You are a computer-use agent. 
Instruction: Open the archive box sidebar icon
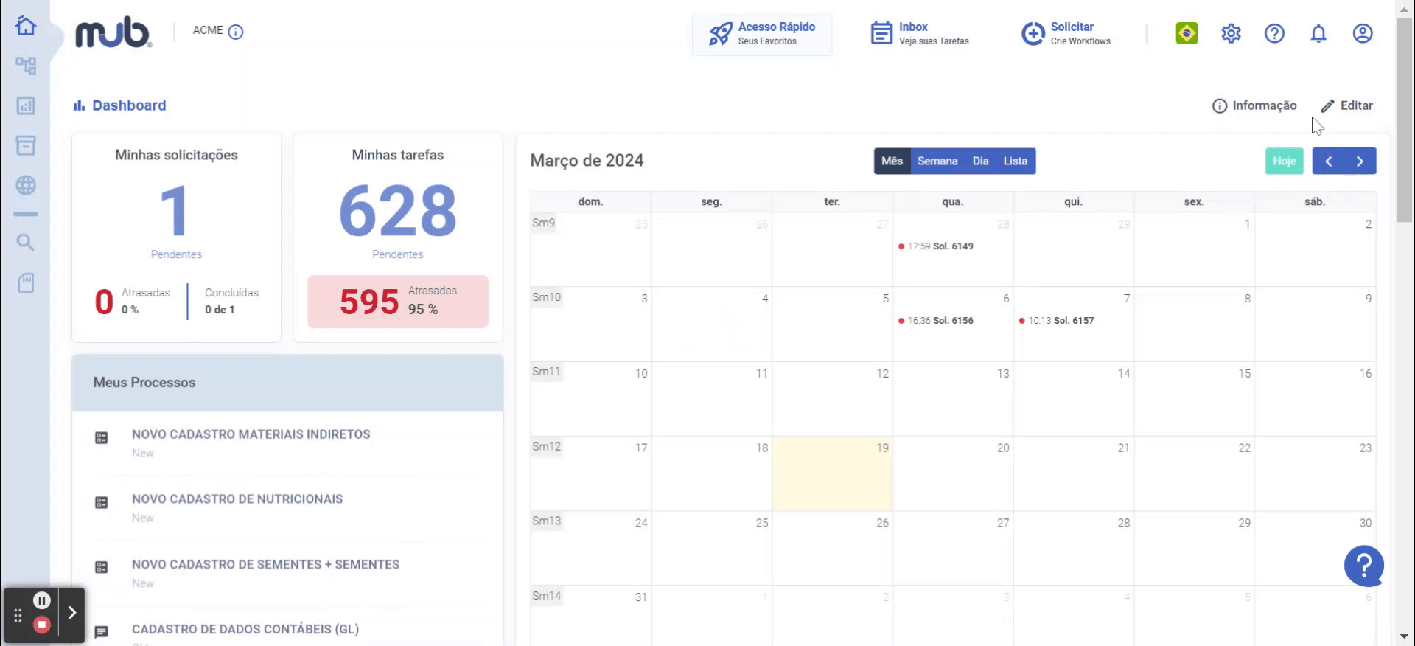pyautogui.click(x=26, y=145)
